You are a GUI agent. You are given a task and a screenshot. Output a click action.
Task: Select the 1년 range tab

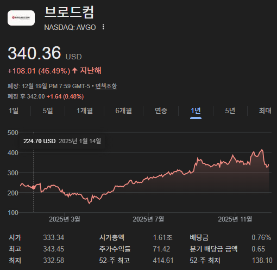[x=196, y=111]
